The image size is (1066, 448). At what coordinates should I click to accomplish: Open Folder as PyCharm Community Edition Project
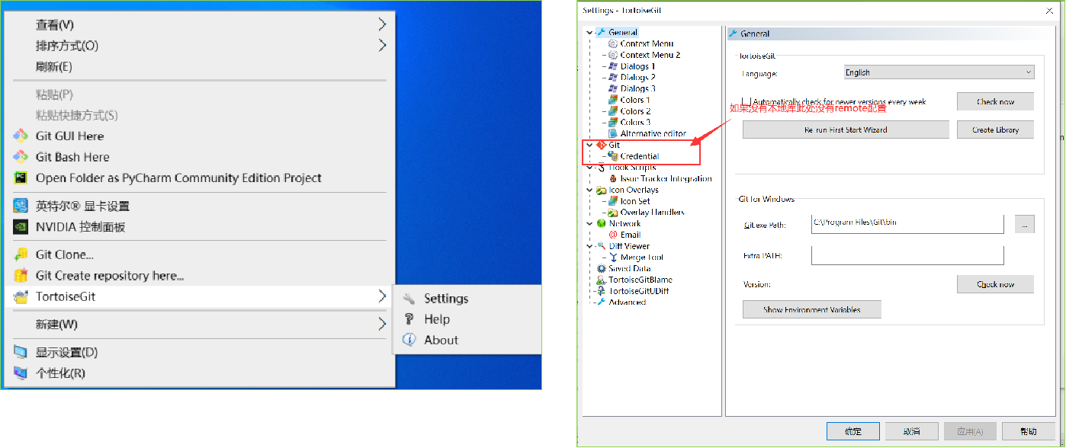tap(178, 178)
